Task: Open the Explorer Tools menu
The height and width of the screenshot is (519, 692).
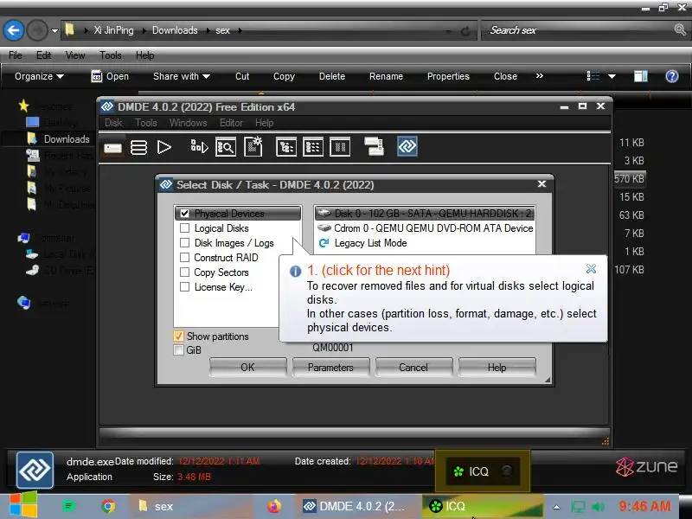Action: point(111,55)
